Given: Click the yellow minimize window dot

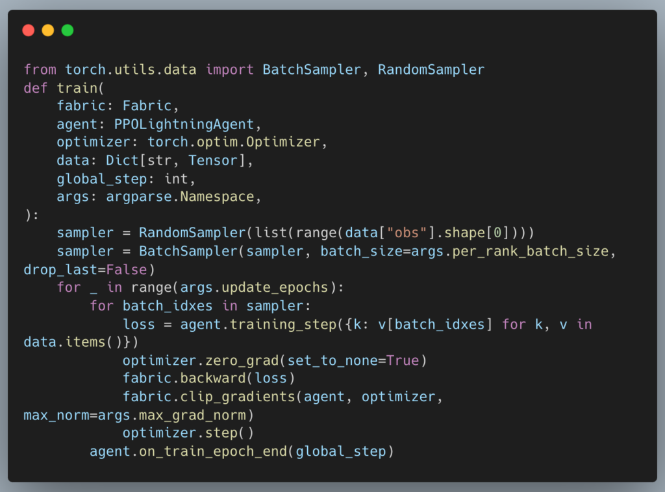Looking at the screenshot, I should [48, 30].
